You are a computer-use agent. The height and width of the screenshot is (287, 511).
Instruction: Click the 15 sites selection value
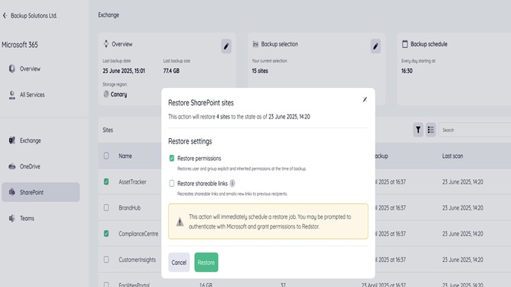260,71
